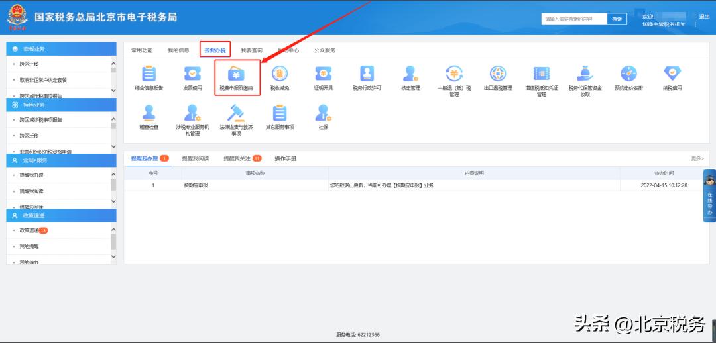Screen dimensions: 716x343
Task: Click the 待办时间 column header
Action: pyautogui.click(x=664, y=173)
